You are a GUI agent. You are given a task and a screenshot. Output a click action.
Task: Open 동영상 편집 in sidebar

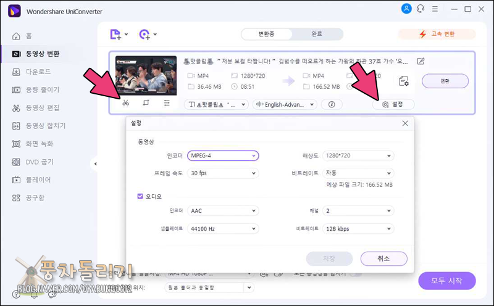point(43,108)
